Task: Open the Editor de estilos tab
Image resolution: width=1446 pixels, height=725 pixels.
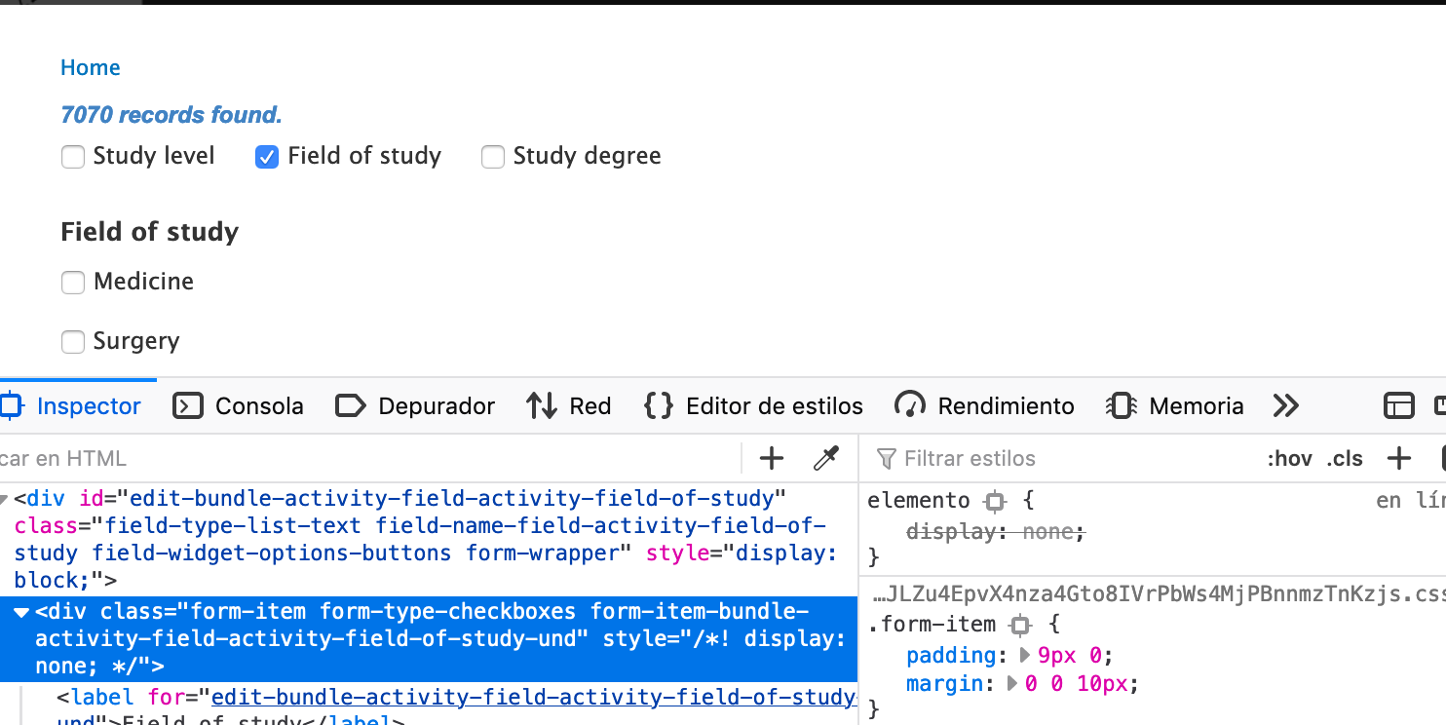Action: (754, 406)
